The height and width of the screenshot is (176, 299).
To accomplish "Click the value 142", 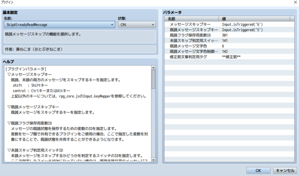I will (x=225, y=51).
